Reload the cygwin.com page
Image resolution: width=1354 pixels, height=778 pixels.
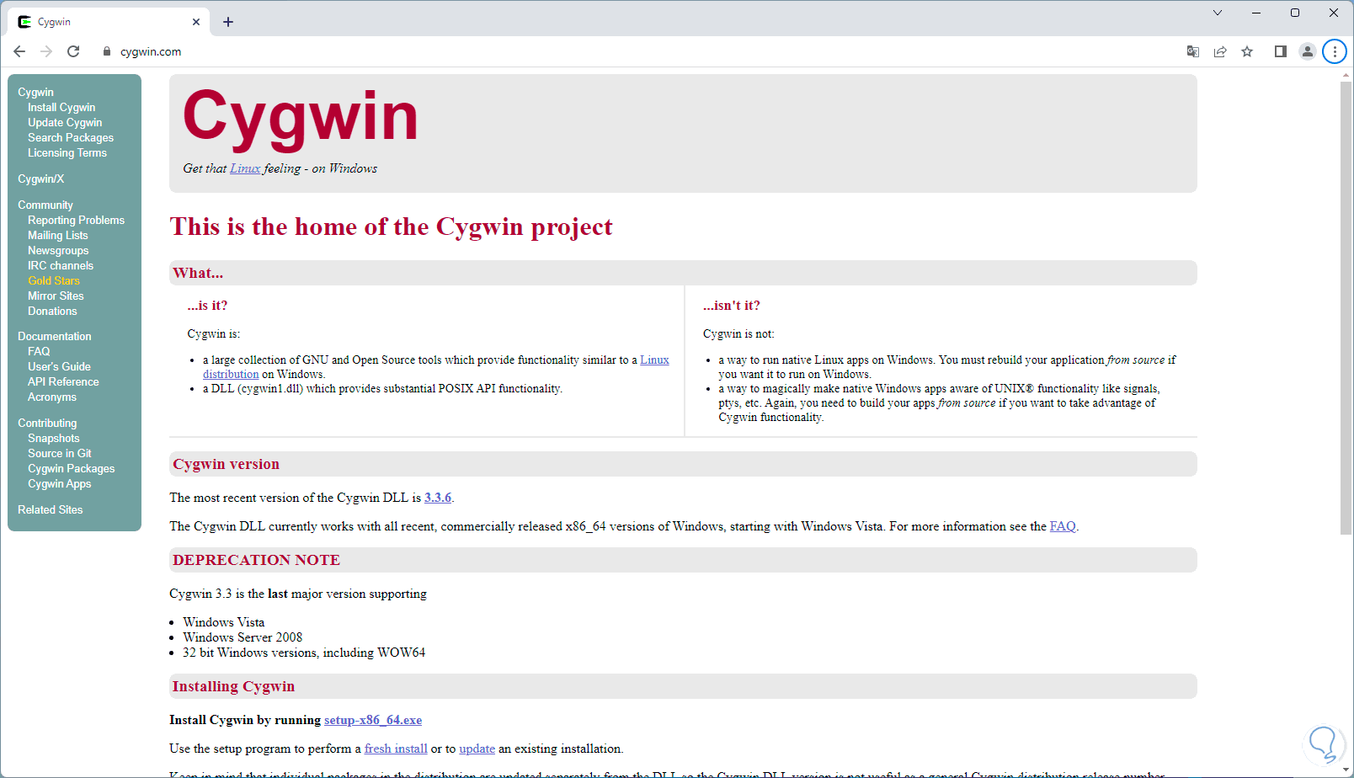pos(73,51)
